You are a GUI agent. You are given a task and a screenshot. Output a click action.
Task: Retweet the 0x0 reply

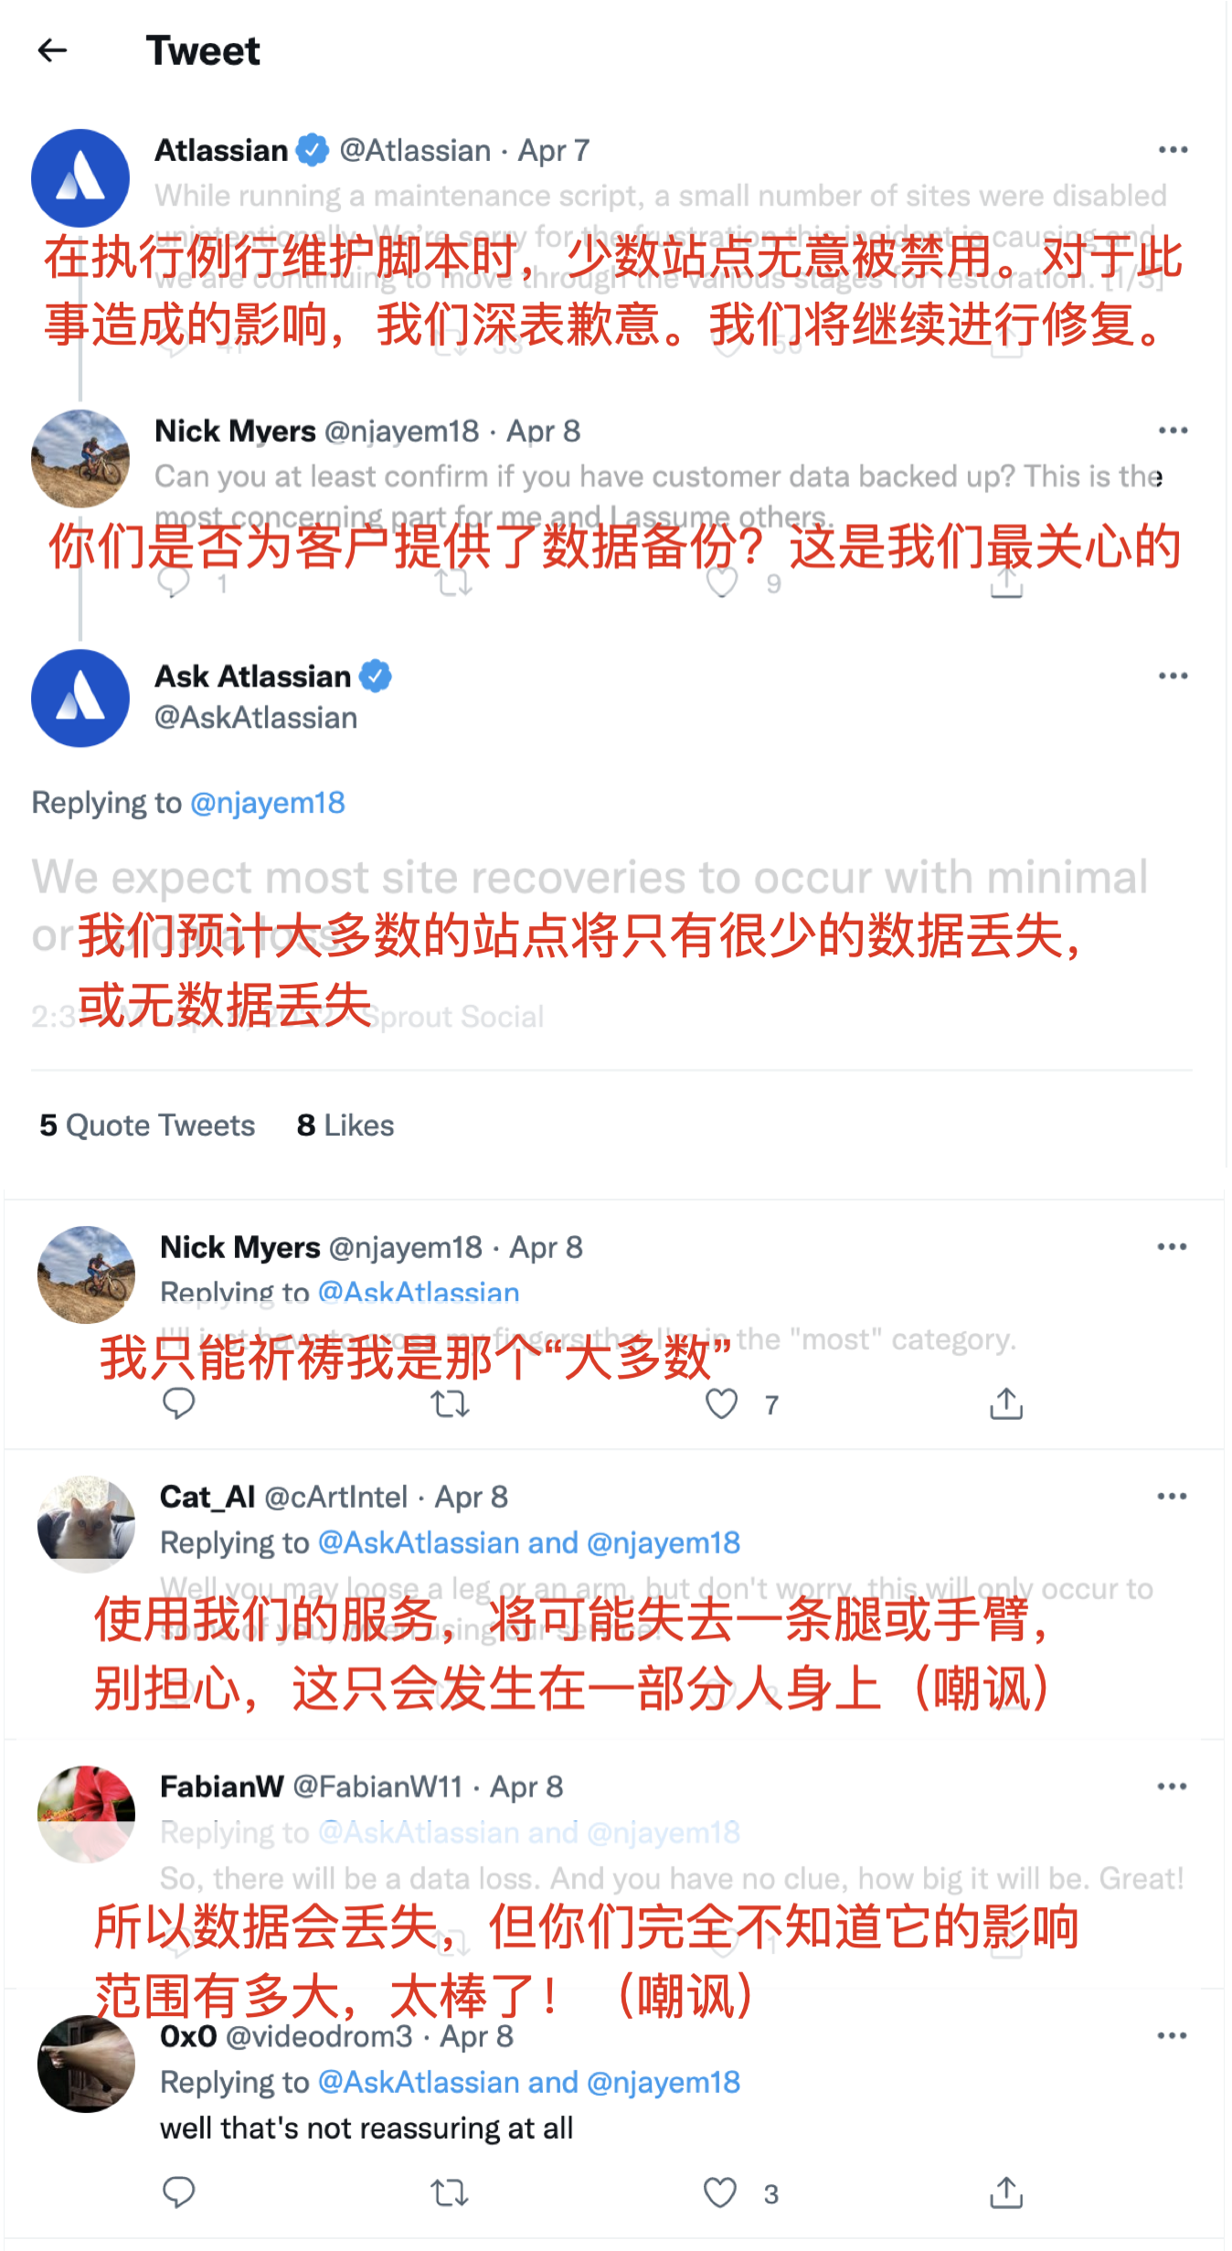point(450,2192)
